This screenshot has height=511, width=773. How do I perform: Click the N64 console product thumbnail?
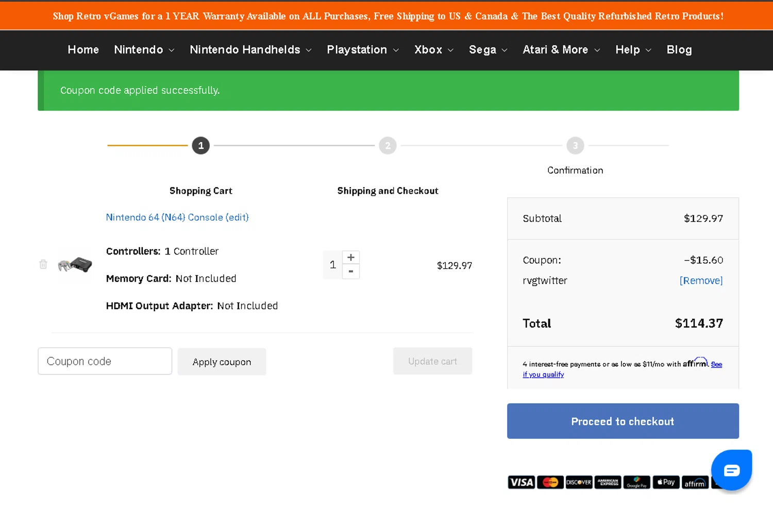[x=75, y=265]
